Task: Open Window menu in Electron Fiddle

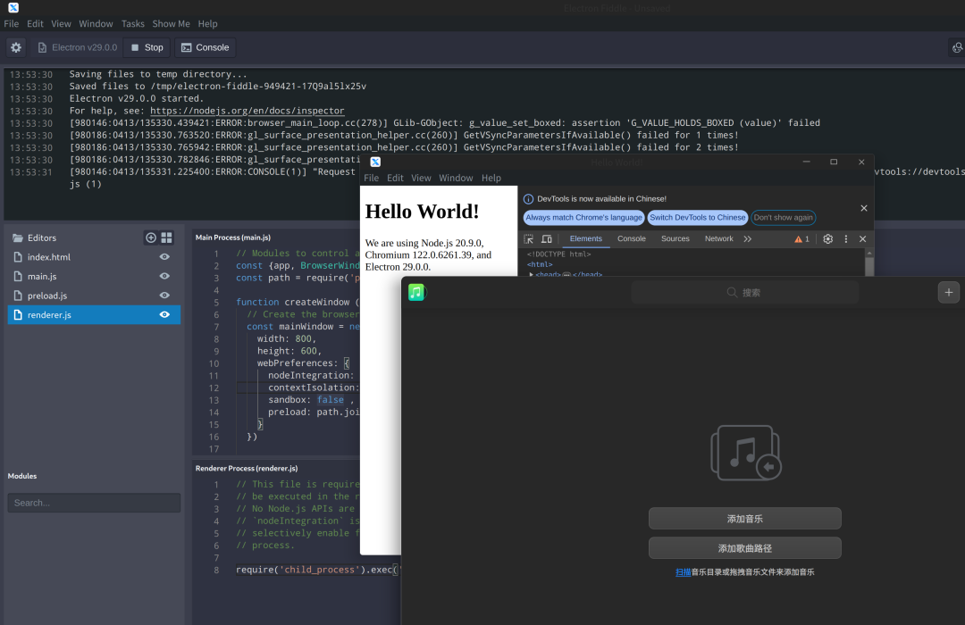Action: [x=96, y=23]
